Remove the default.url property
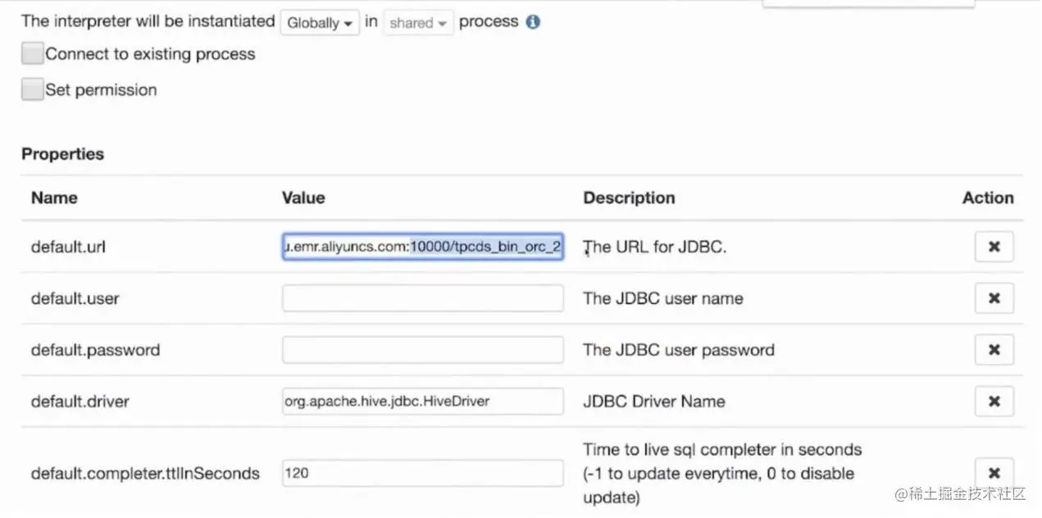This screenshot has width=1042, height=518. [994, 247]
